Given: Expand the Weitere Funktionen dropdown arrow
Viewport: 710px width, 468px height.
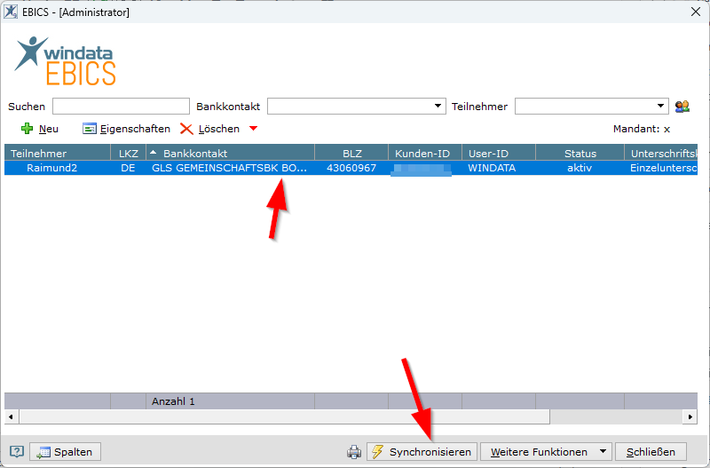Looking at the screenshot, I should (603, 452).
